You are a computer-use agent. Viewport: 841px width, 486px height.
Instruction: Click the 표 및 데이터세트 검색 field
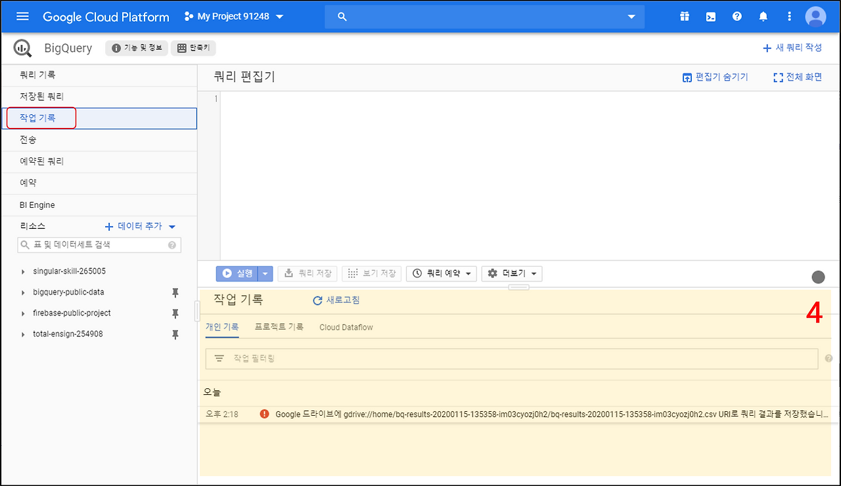[x=99, y=245]
